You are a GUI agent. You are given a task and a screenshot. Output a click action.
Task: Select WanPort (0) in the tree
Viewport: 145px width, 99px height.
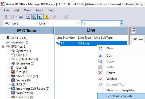point(25,93)
